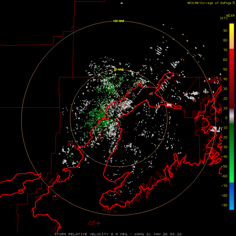Click the 80 knot legend value
Image resolution: width=236 pixels, height=236 pixels.
(225, 40)
